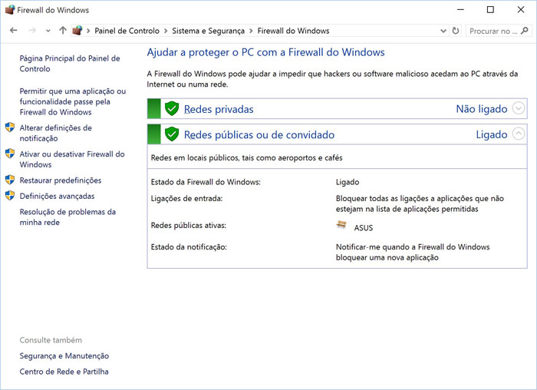Image resolution: width=537 pixels, height=390 pixels.
Task: Open Permitir que uma aplicação passe link
Action: coord(73,101)
